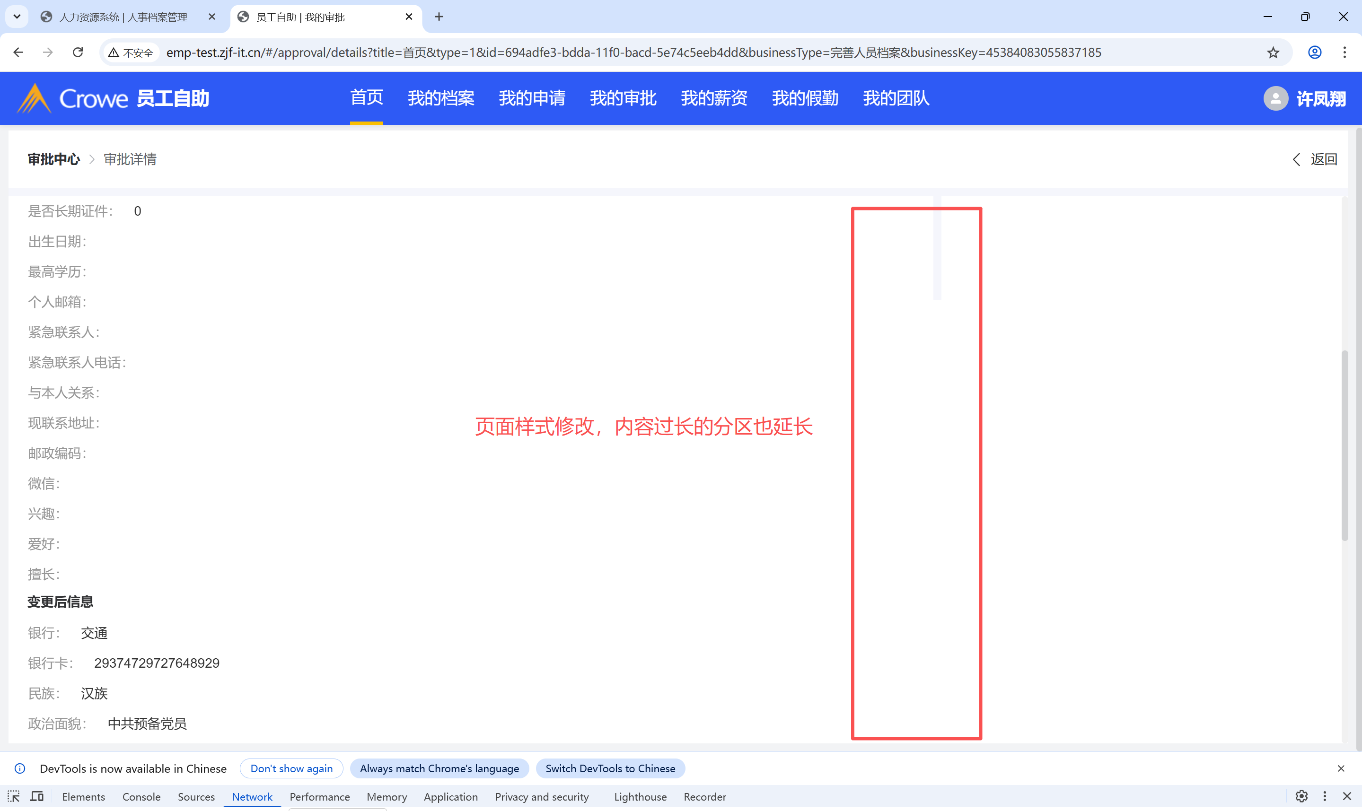
Task: Open the 我的审批 navigation menu
Action: [x=623, y=98]
